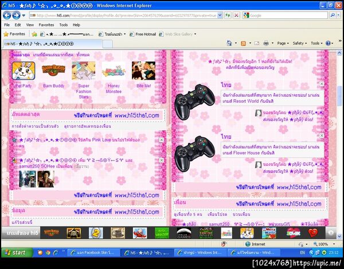Open the new blank tab button
This screenshot has height=269, width=344.
point(108,44)
